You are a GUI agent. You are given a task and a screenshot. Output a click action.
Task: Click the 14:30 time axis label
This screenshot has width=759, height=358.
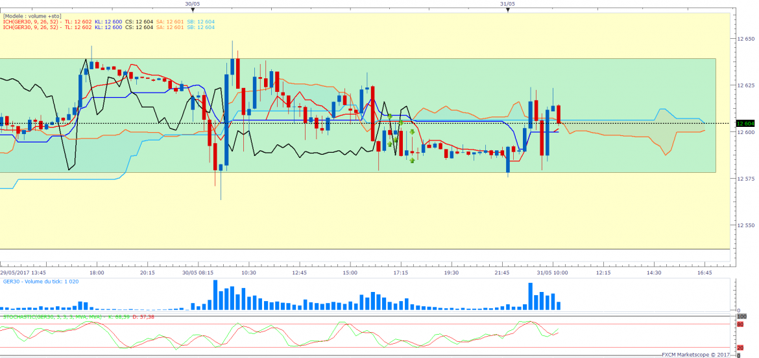(x=654, y=273)
